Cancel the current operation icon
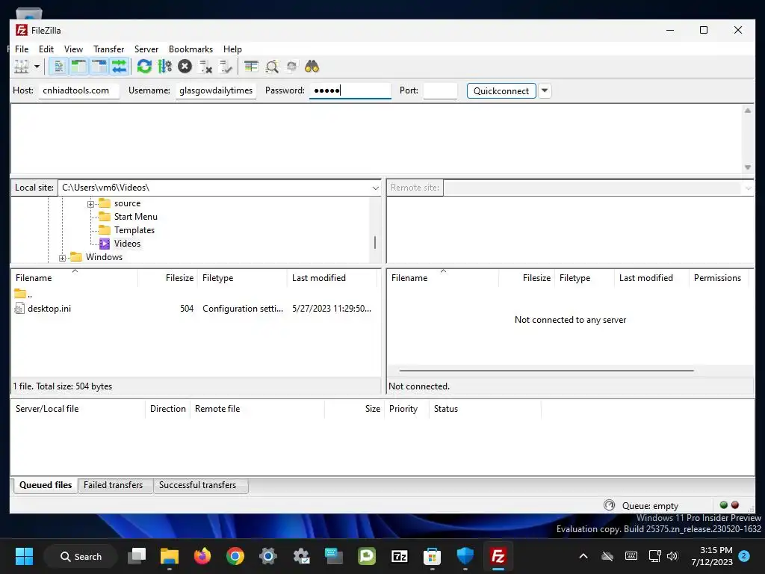The height and width of the screenshot is (574, 765). pyautogui.click(x=185, y=67)
